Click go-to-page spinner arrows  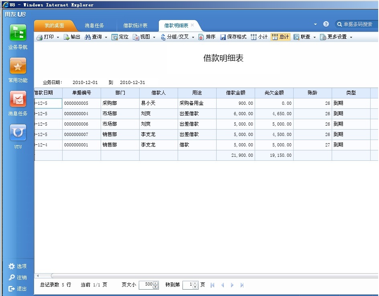click(x=195, y=285)
